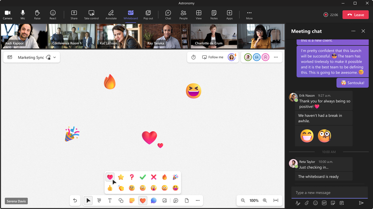
Task: Undo the last whiteboard action
Action: (75, 200)
